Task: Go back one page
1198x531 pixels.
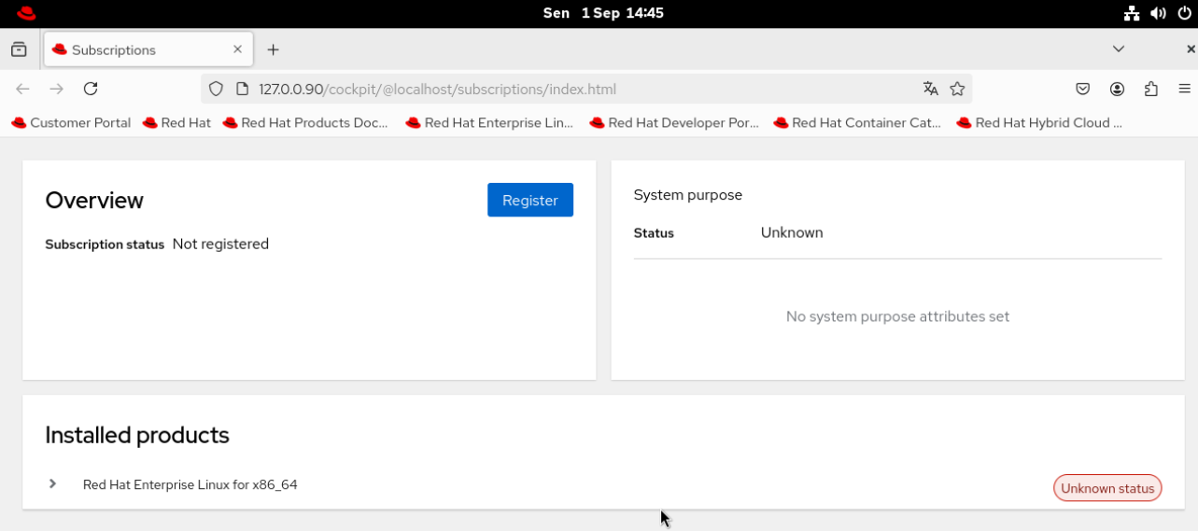Action: pyautogui.click(x=23, y=89)
